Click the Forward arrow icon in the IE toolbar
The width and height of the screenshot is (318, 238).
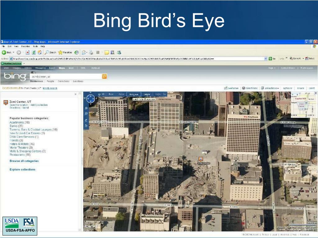(19, 52)
